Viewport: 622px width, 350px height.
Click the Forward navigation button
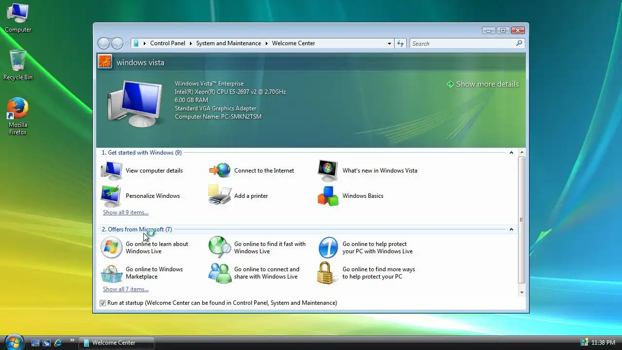coord(117,43)
